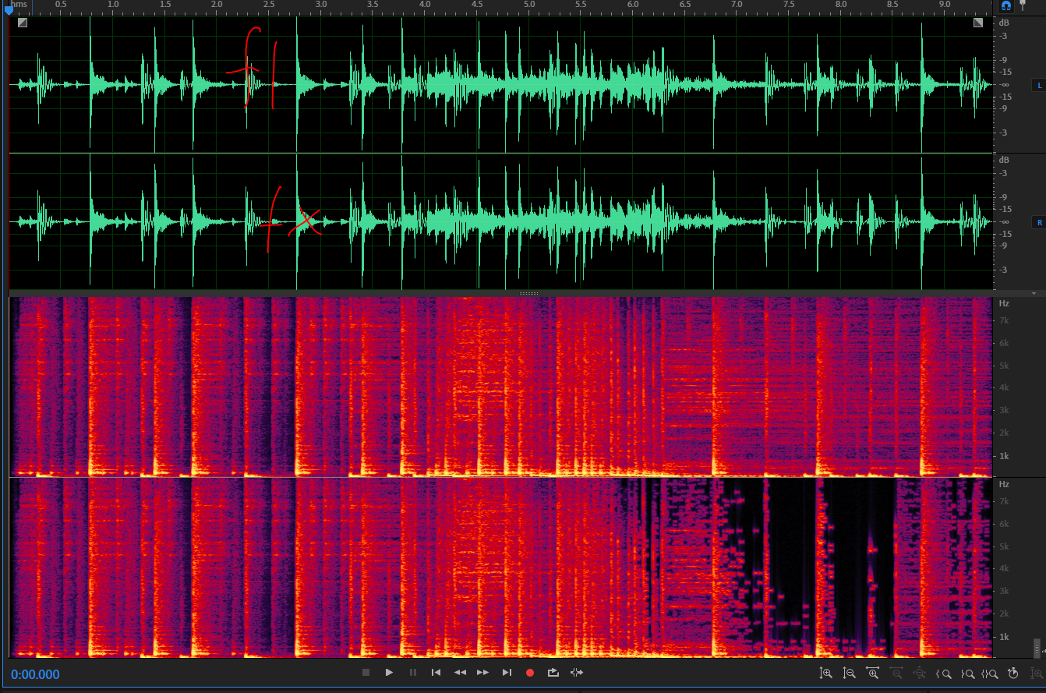Toggle the snapping magnet icon
Image resolution: width=1046 pixels, height=693 pixels.
click(1006, 5)
